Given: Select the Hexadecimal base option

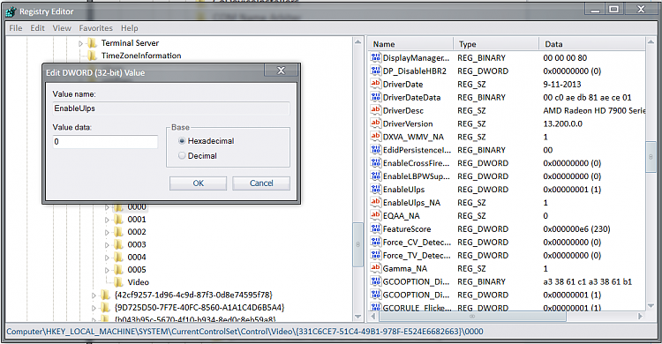Looking at the screenshot, I should point(182,141).
